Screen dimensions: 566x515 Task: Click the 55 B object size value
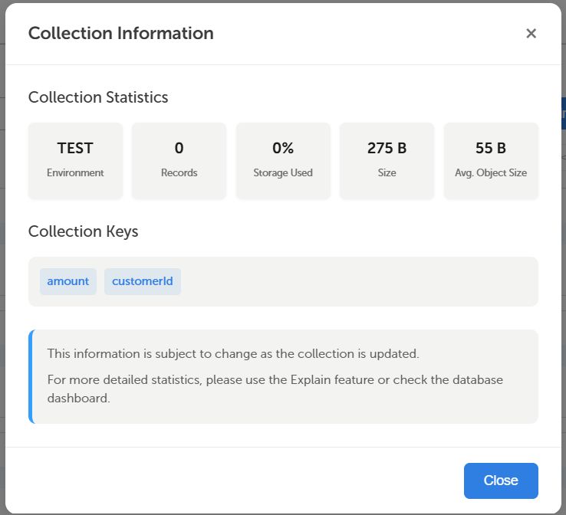click(x=491, y=148)
